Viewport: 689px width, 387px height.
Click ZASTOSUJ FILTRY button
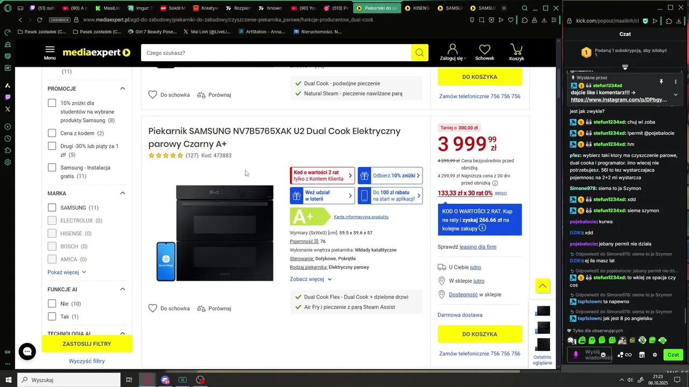coord(87,344)
